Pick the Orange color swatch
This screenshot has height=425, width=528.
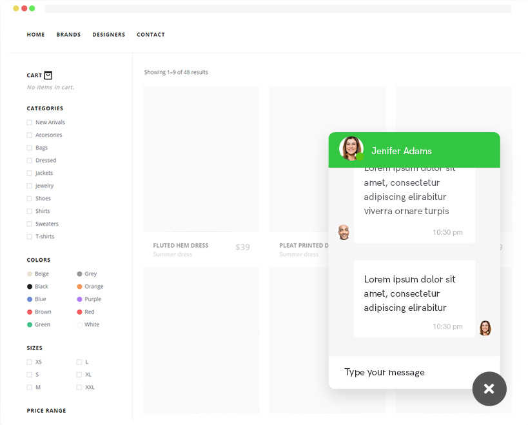click(x=79, y=286)
